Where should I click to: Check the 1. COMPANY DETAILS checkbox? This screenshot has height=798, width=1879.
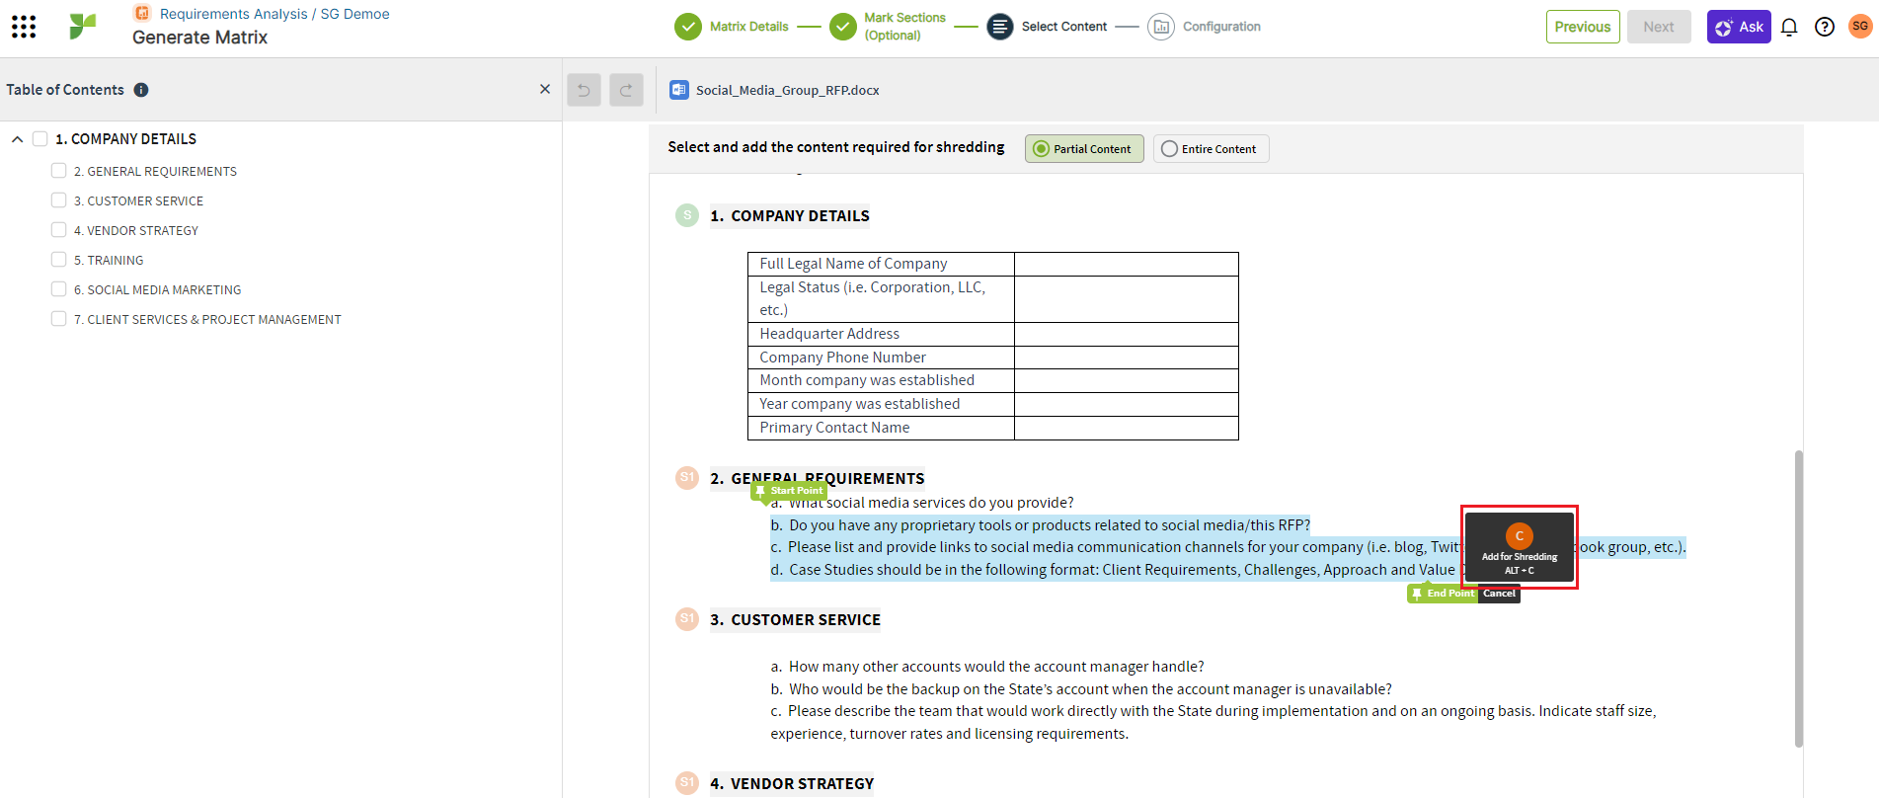[40, 139]
